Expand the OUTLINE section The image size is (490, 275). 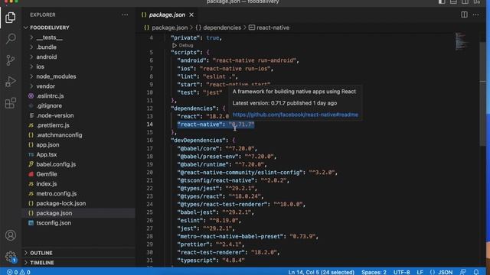(x=78, y=253)
